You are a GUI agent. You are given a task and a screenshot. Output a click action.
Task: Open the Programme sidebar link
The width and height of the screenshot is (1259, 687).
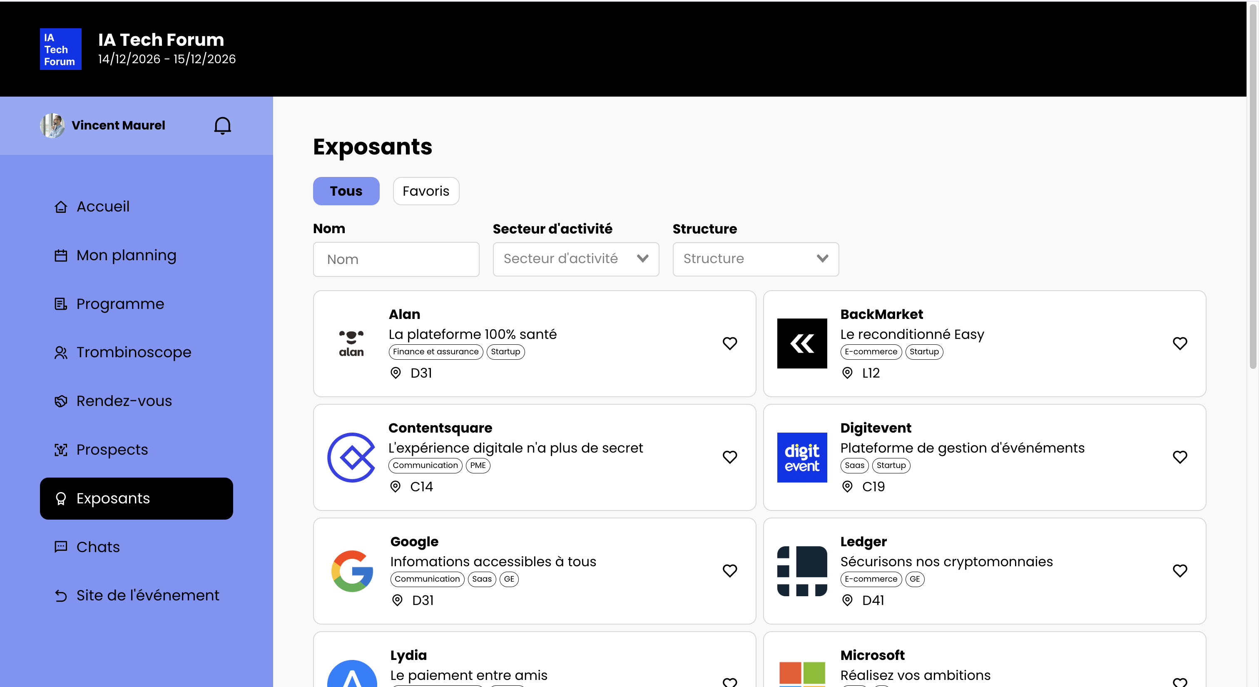(120, 304)
